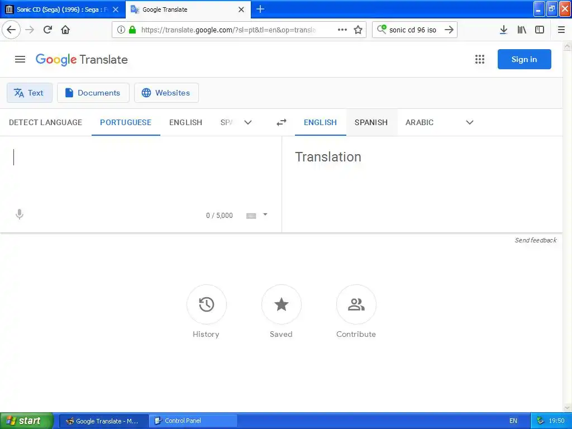Click the browser address bar URL

[228, 30]
